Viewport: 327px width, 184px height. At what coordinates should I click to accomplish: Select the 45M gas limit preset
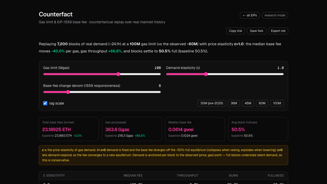[x=248, y=103]
